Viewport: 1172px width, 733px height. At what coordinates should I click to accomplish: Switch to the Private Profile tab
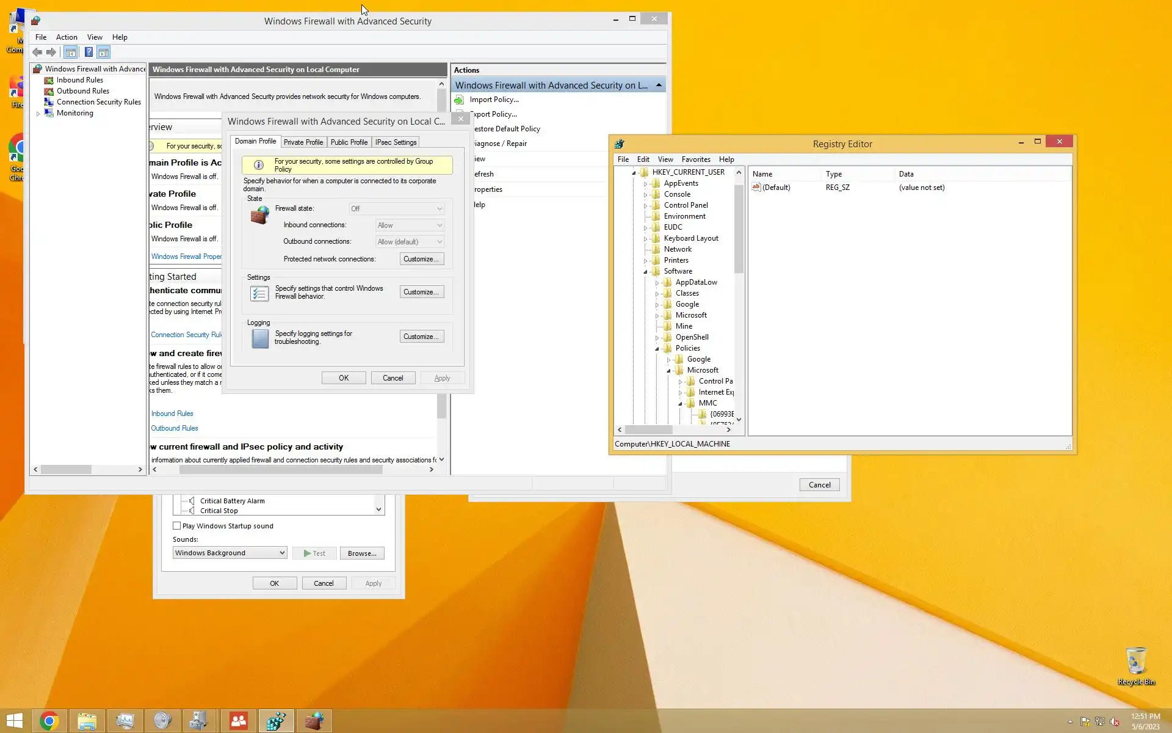[x=303, y=142]
